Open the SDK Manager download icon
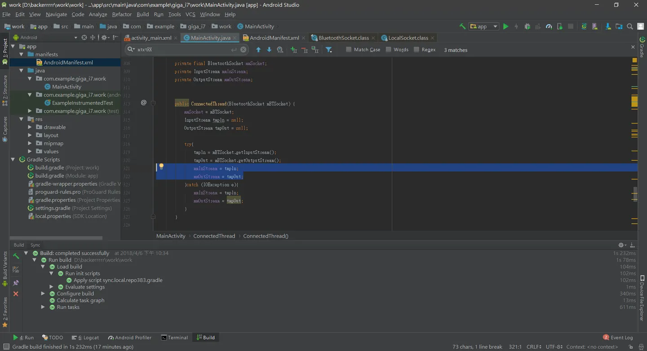This screenshot has width=647, height=351. pyautogui.click(x=608, y=26)
